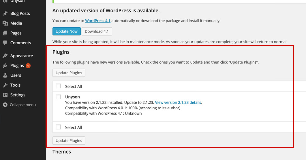Screen dimensions: 306x160
Task: Open View version 2.1.23 details link
Action: click(x=178, y=102)
